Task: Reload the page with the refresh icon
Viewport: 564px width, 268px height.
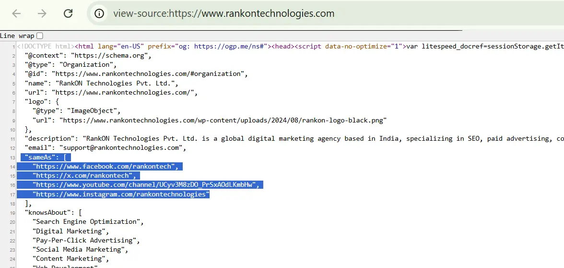Action: (x=68, y=13)
